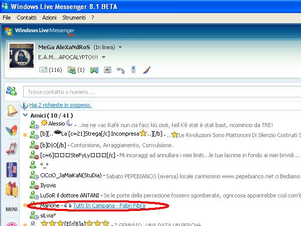
Task: Select contact siLvia°
Action: pyautogui.click(x=48, y=215)
